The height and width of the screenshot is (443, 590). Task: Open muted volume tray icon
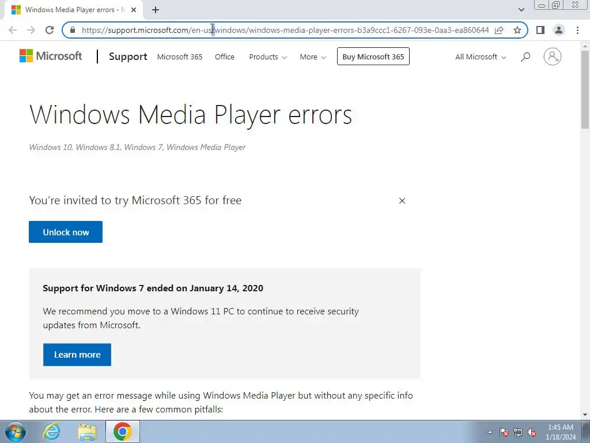pos(532,432)
